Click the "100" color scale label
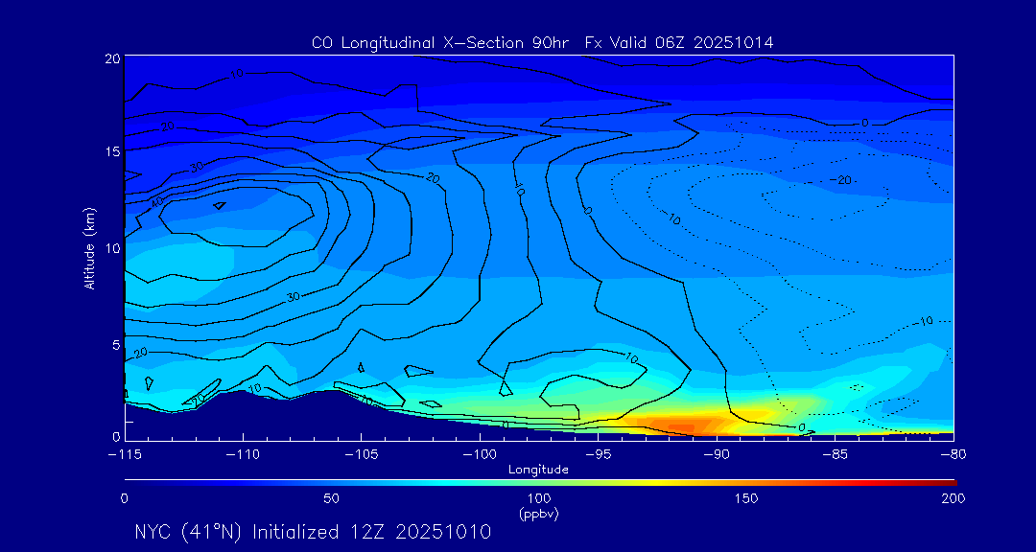The height and width of the screenshot is (552, 1036). click(x=538, y=498)
